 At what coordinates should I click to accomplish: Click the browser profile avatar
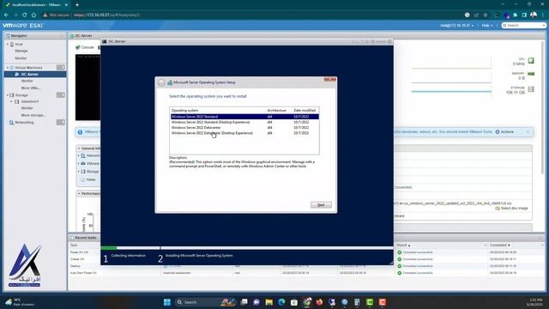[x=534, y=15]
